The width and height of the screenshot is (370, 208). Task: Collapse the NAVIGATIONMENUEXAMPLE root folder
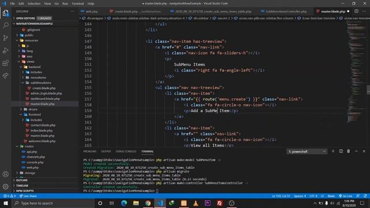click(45, 24)
